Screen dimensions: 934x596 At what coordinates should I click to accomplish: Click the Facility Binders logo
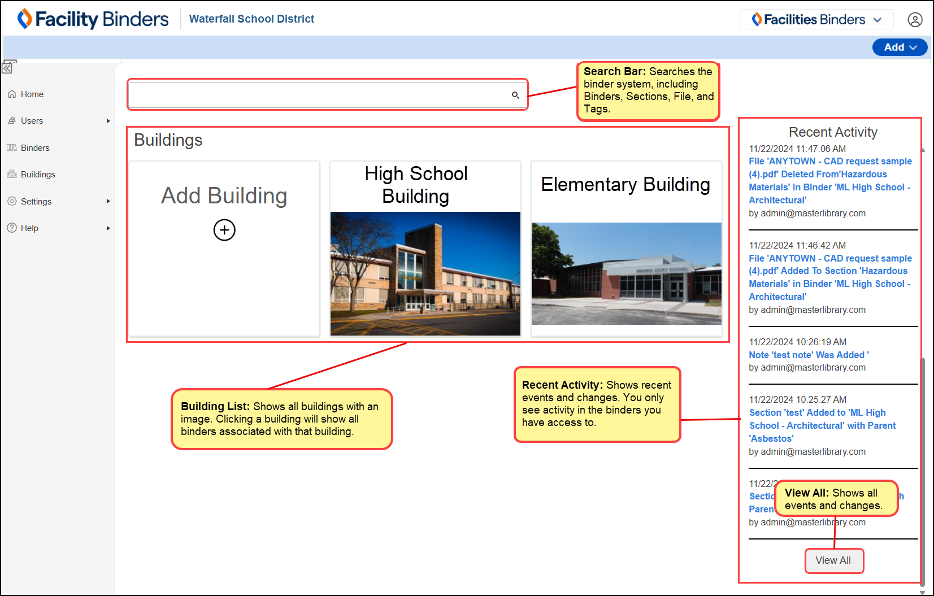93,19
